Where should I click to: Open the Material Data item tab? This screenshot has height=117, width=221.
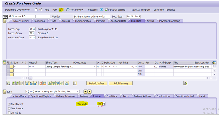[19, 96]
